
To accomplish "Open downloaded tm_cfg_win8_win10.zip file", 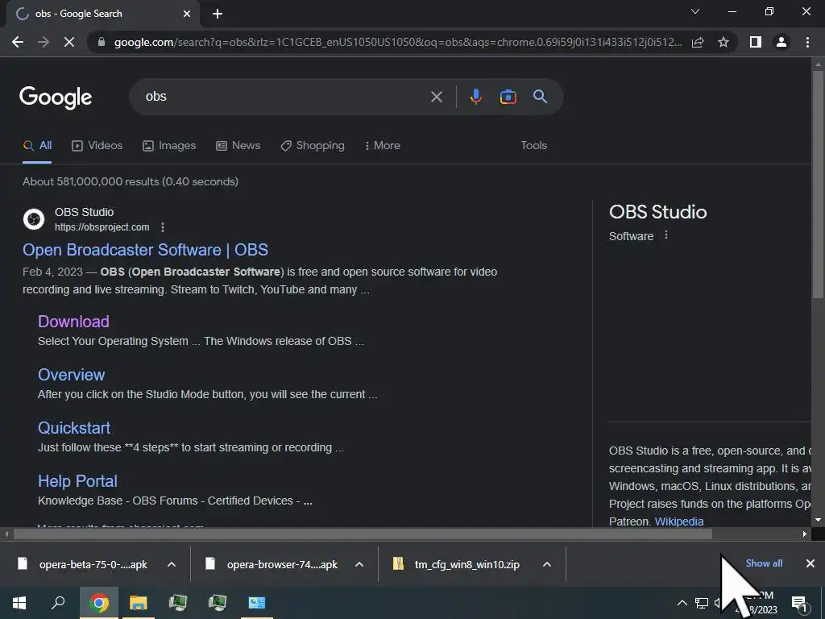I will tap(458, 565).
